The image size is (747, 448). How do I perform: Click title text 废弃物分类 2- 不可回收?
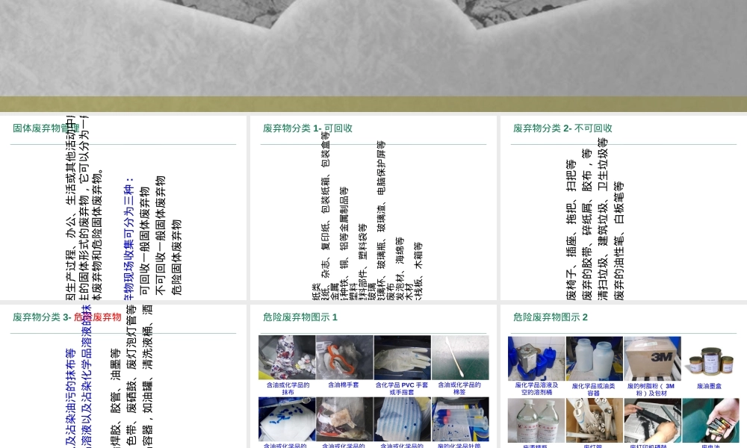[562, 128]
